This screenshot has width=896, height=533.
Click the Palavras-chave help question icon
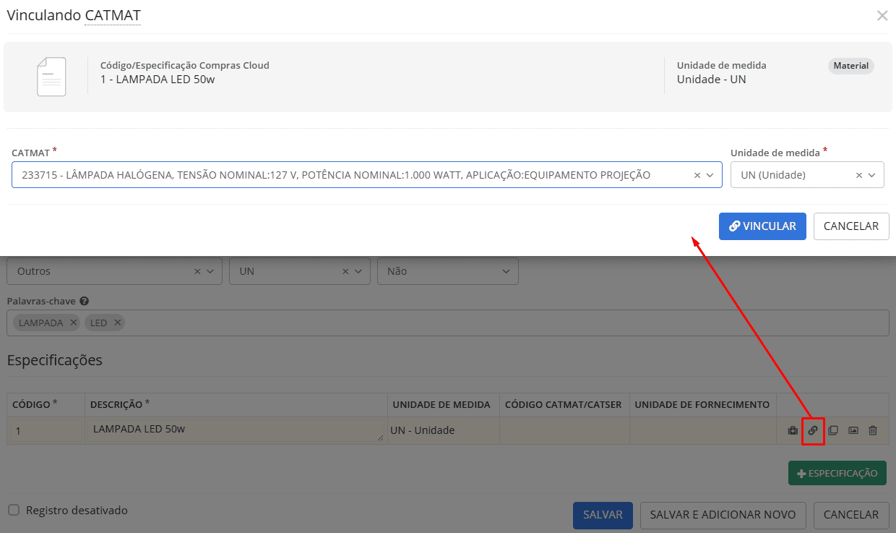[84, 301]
